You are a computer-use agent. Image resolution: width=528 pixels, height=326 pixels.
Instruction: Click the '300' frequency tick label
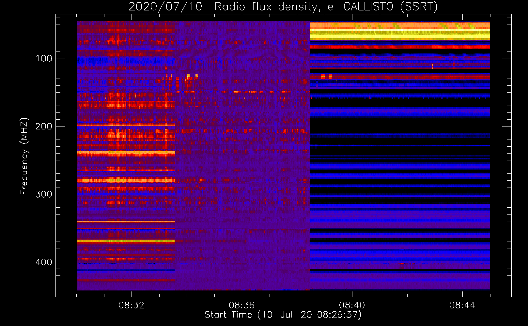[x=44, y=194]
